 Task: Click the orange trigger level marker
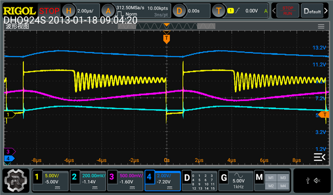(325, 115)
